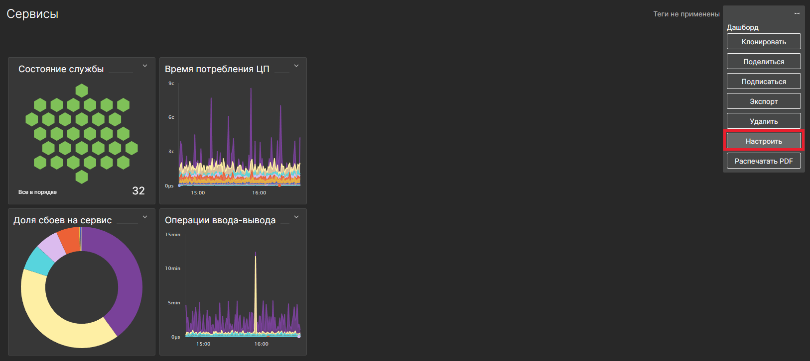Click the Теги не применены label
This screenshot has width=810, height=361.
tap(686, 14)
